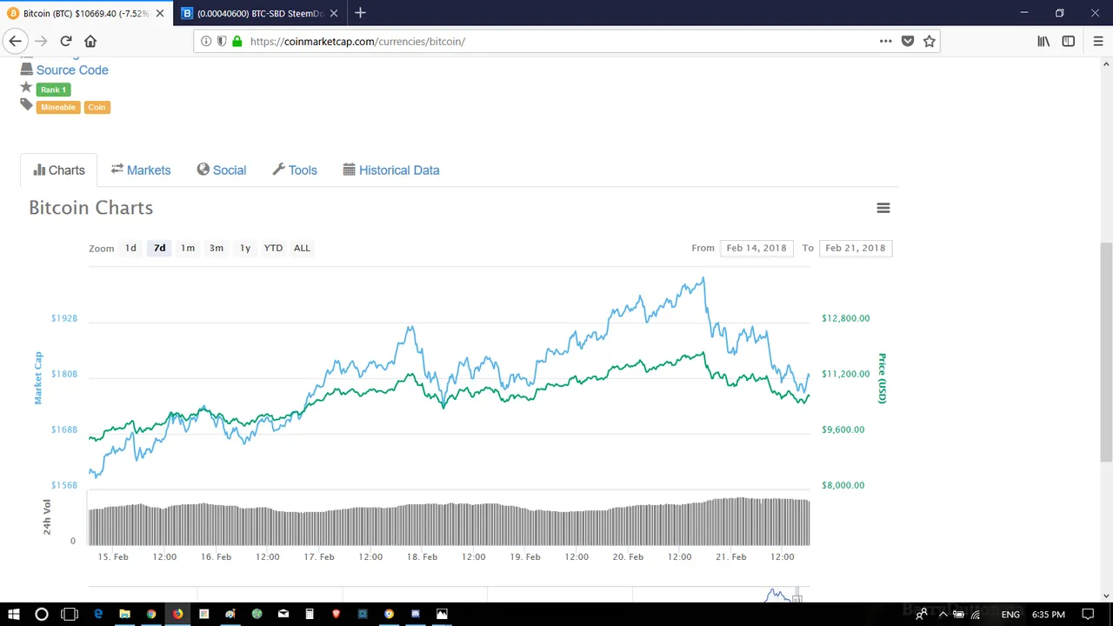
Task: Click the scrollbar down arrow
Action: [1106, 596]
